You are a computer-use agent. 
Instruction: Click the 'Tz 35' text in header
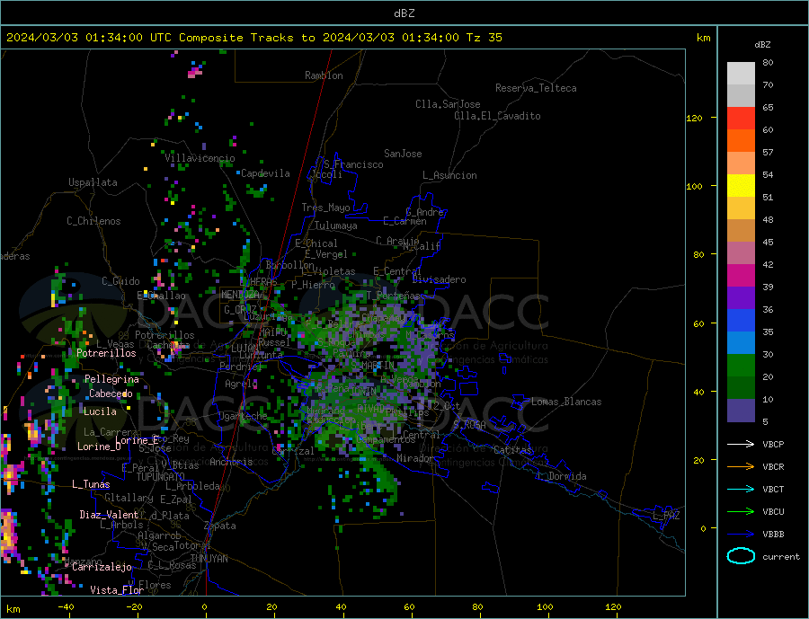[x=485, y=37]
